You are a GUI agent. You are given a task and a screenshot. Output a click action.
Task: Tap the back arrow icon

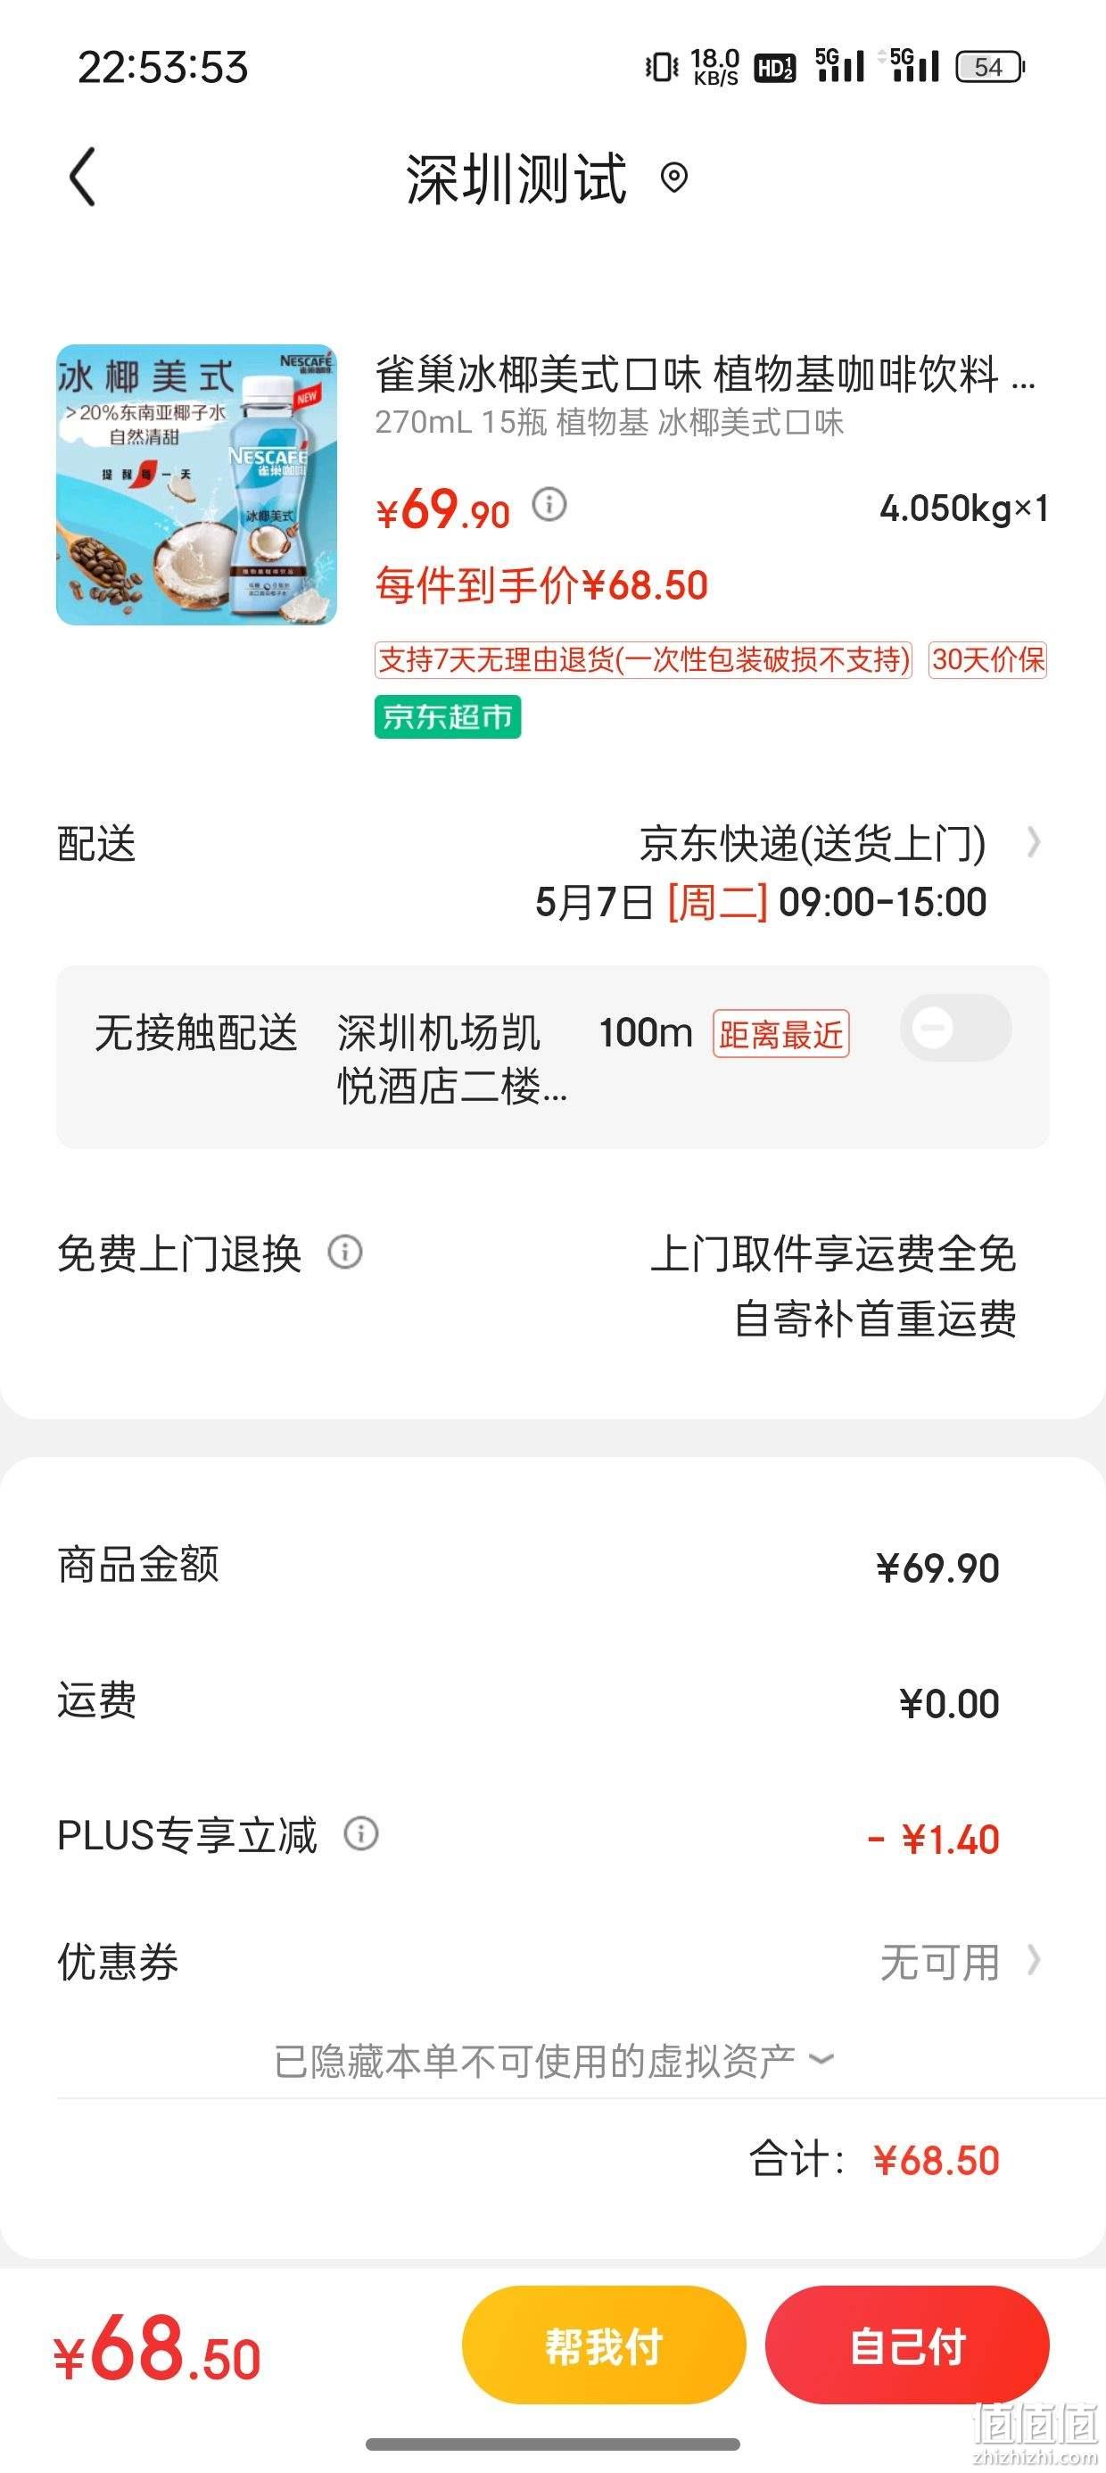(83, 177)
